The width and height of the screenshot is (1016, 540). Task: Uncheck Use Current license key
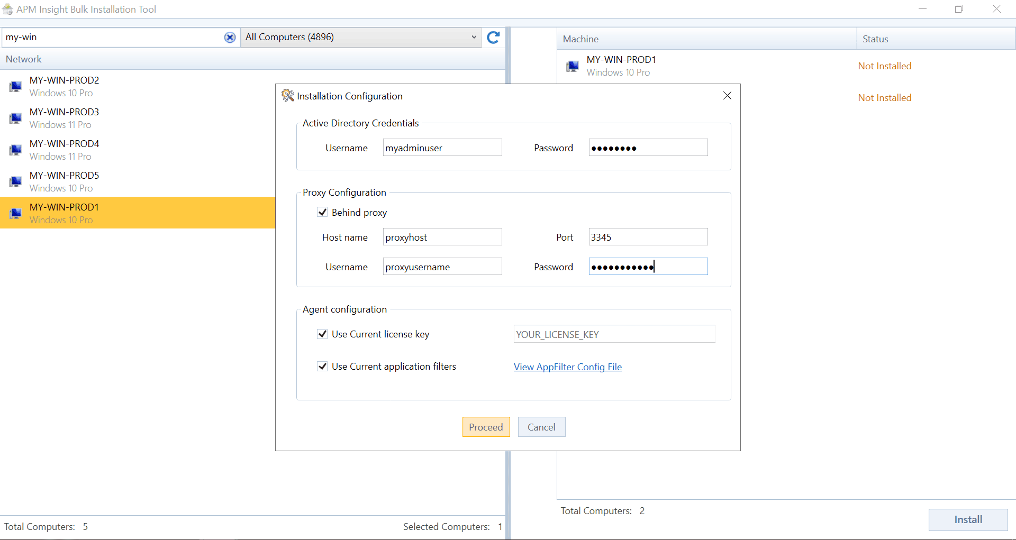(x=323, y=334)
